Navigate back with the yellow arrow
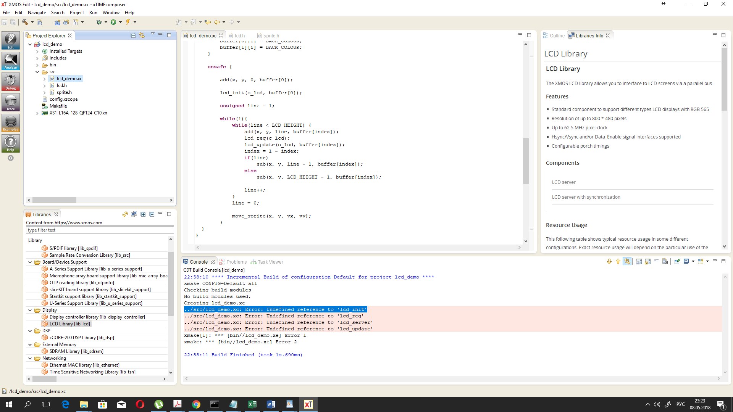 [x=217, y=22]
